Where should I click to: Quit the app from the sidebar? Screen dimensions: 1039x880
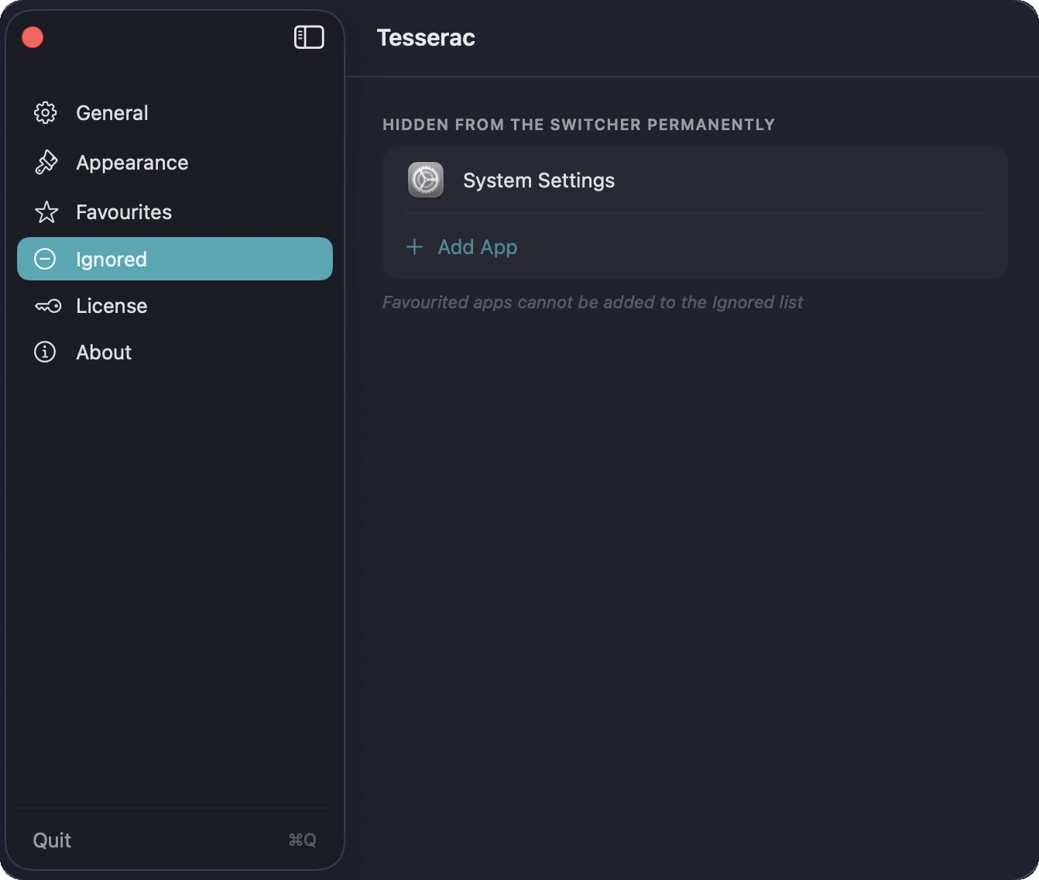[x=52, y=840]
